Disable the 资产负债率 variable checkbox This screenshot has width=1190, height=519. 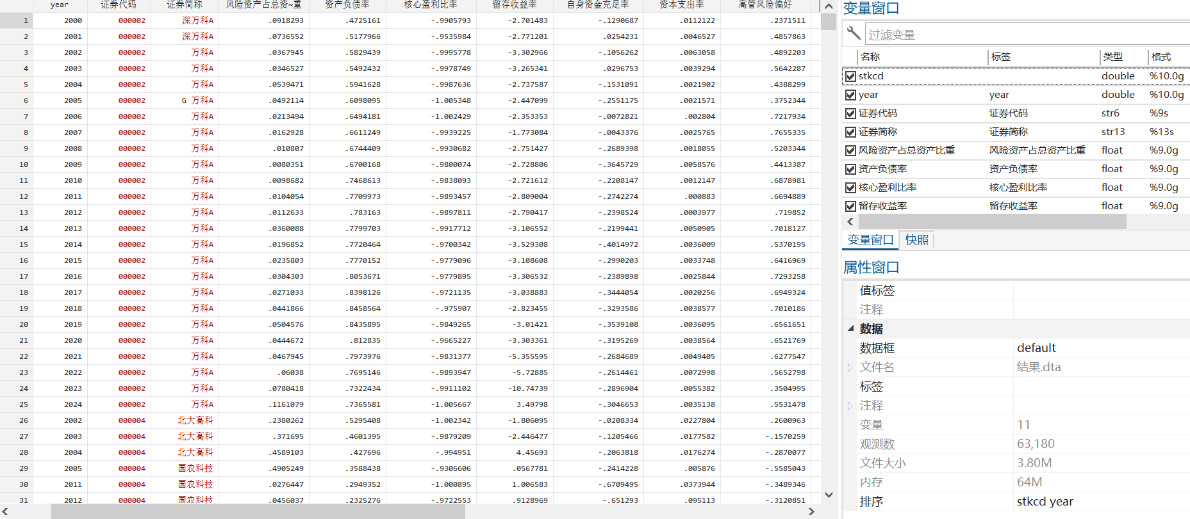[850, 169]
